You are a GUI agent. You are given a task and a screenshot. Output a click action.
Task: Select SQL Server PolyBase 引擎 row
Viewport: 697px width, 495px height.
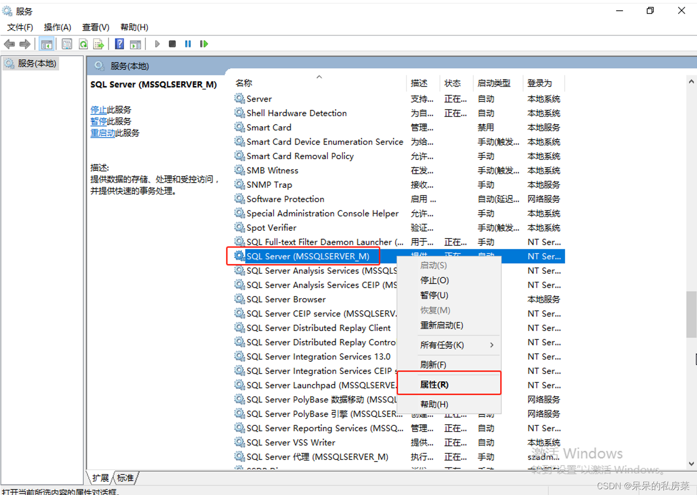(x=399, y=414)
